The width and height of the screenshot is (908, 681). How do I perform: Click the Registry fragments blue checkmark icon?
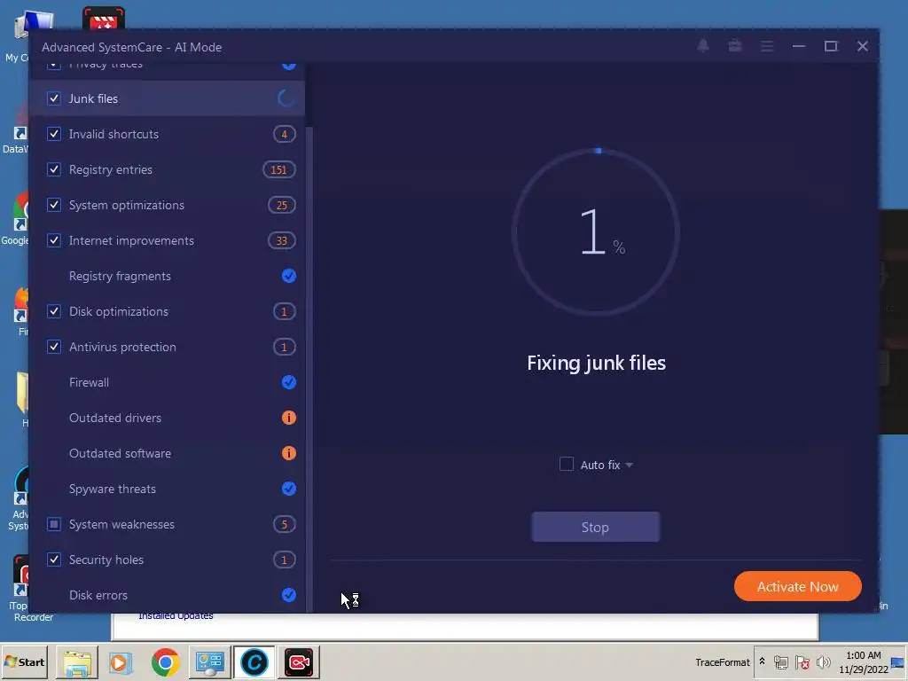(x=288, y=277)
